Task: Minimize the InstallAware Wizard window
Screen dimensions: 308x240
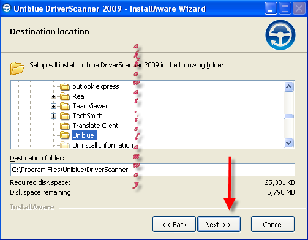Action: [271, 9]
